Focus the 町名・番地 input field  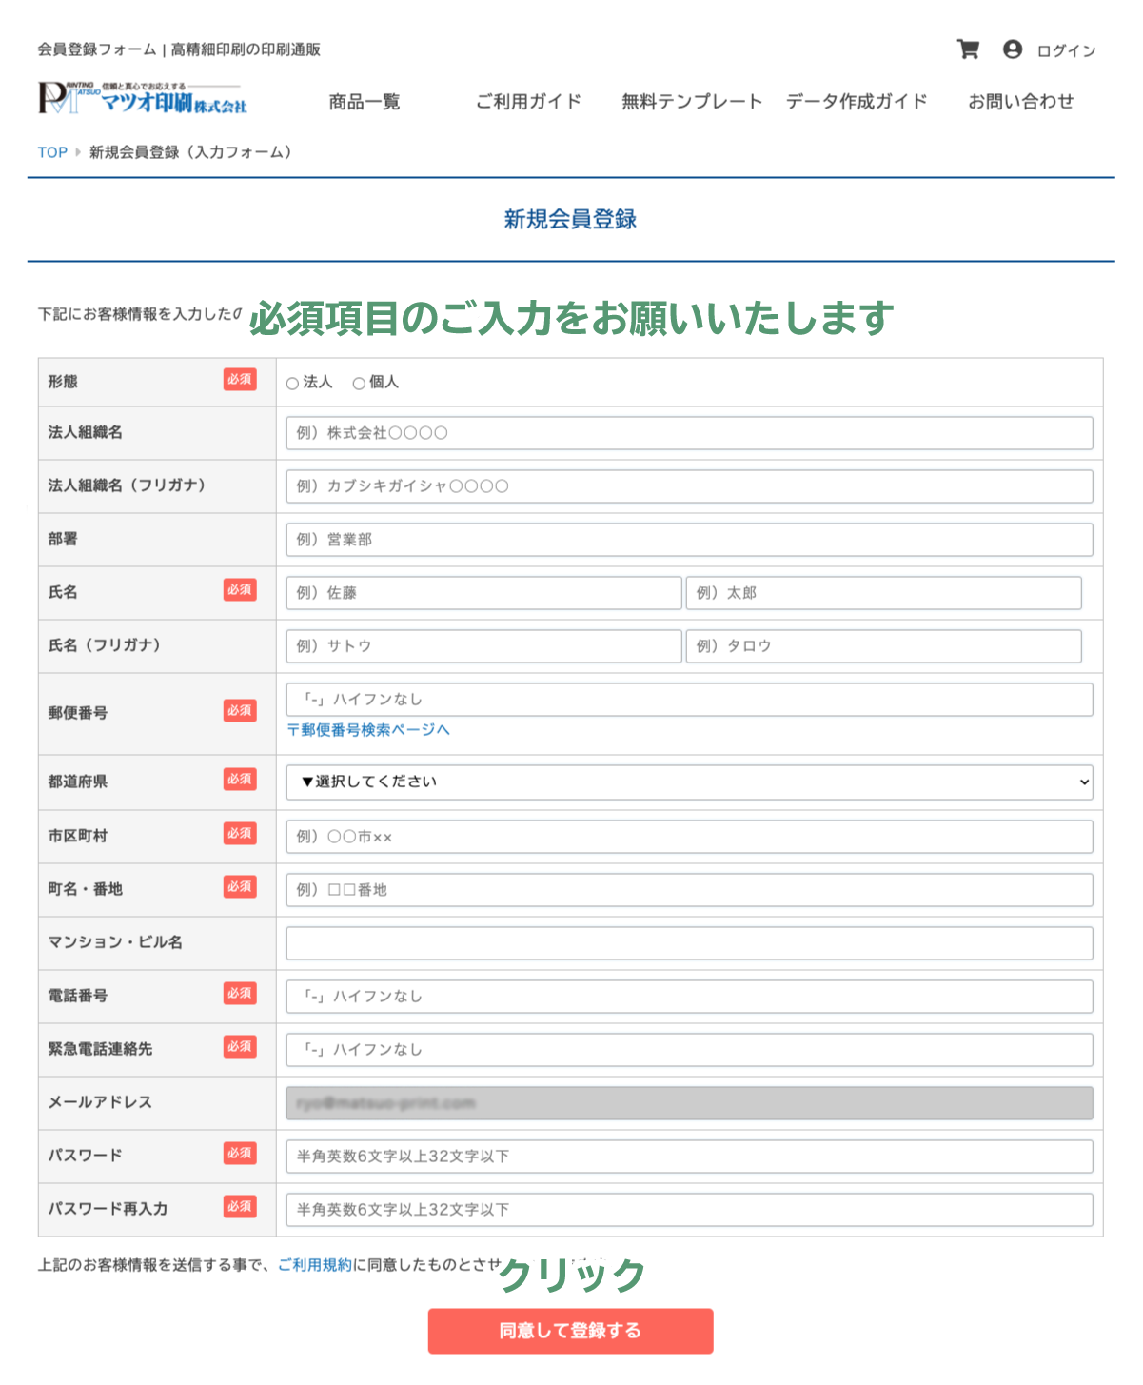click(689, 890)
